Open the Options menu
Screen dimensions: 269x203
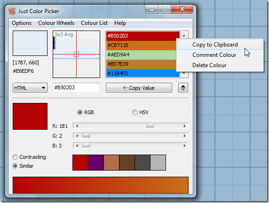[22, 23]
